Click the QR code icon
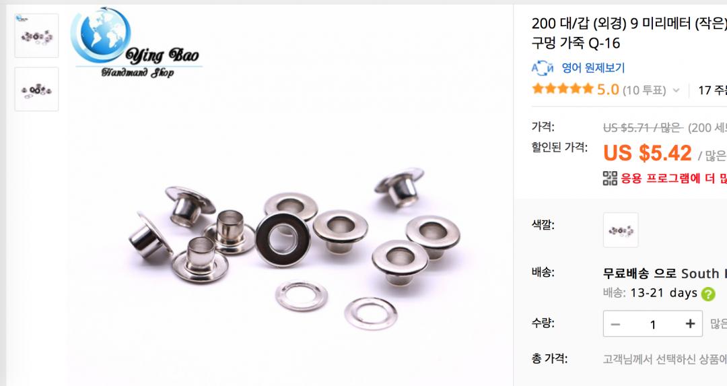This screenshot has height=386, width=727. (x=610, y=178)
